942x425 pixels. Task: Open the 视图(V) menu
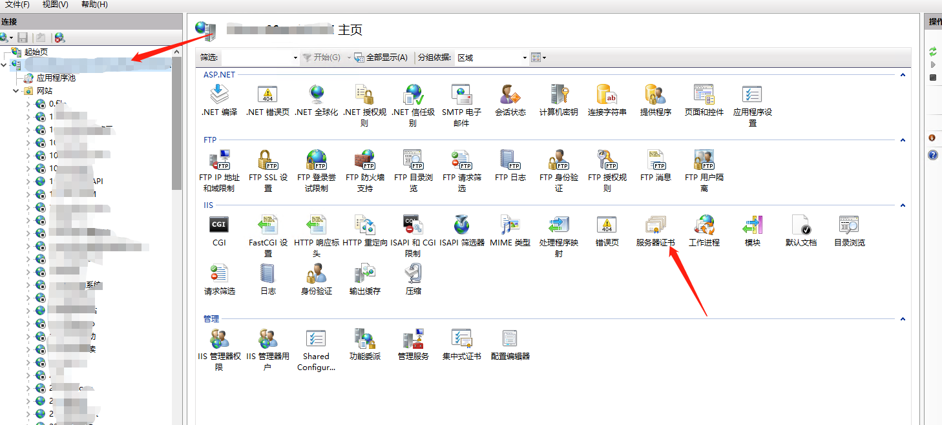pyautogui.click(x=56, y=5)
